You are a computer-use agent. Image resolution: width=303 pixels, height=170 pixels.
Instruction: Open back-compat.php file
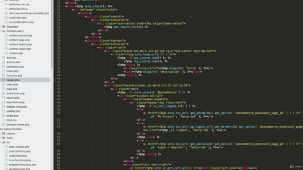point(19,147)
